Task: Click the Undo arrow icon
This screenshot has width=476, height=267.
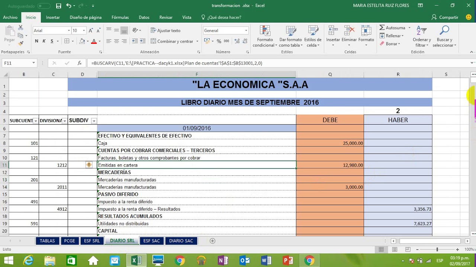Action: click(x=69, y=6)
